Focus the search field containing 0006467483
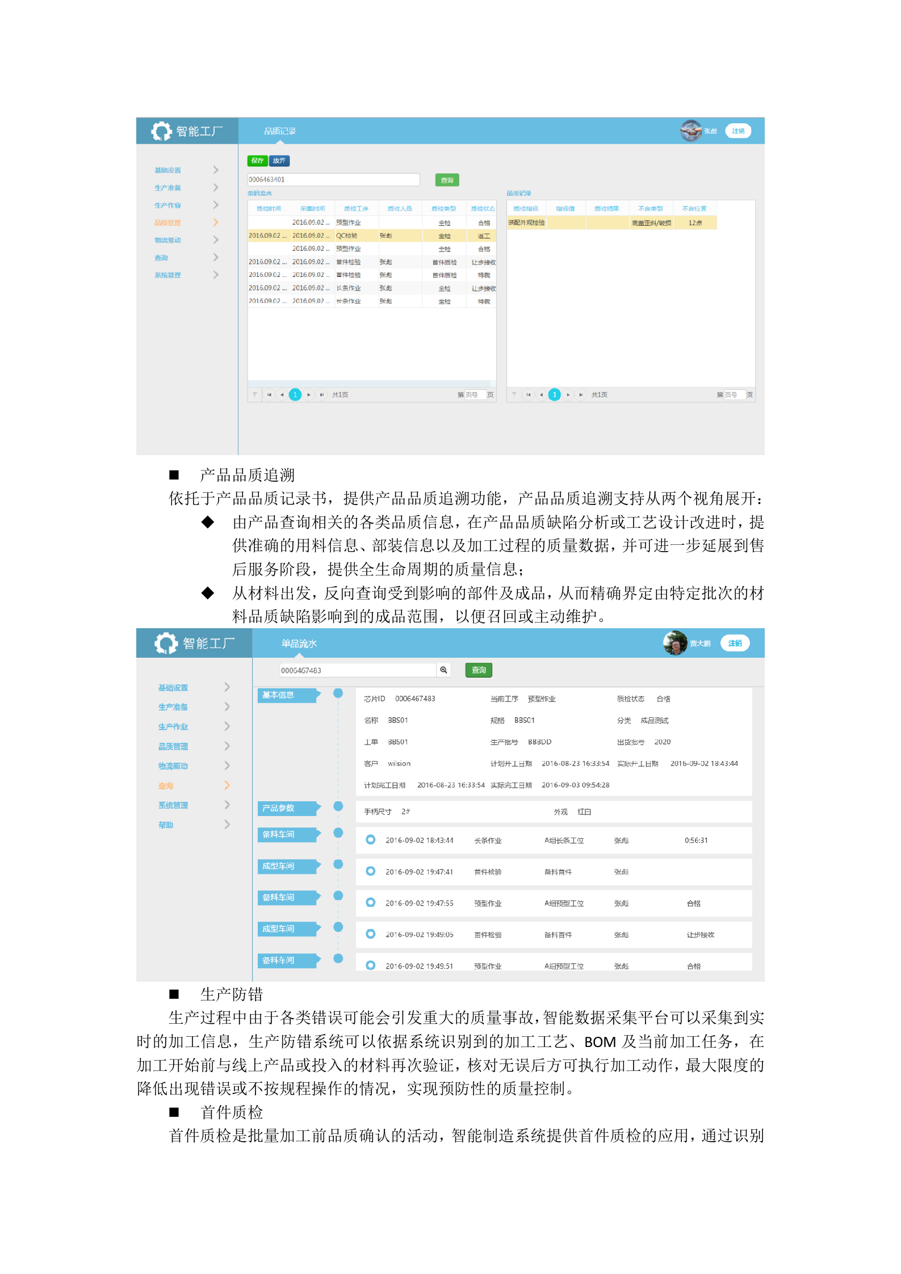Viewport: 901px width, 1274px height. pos(358,670)
